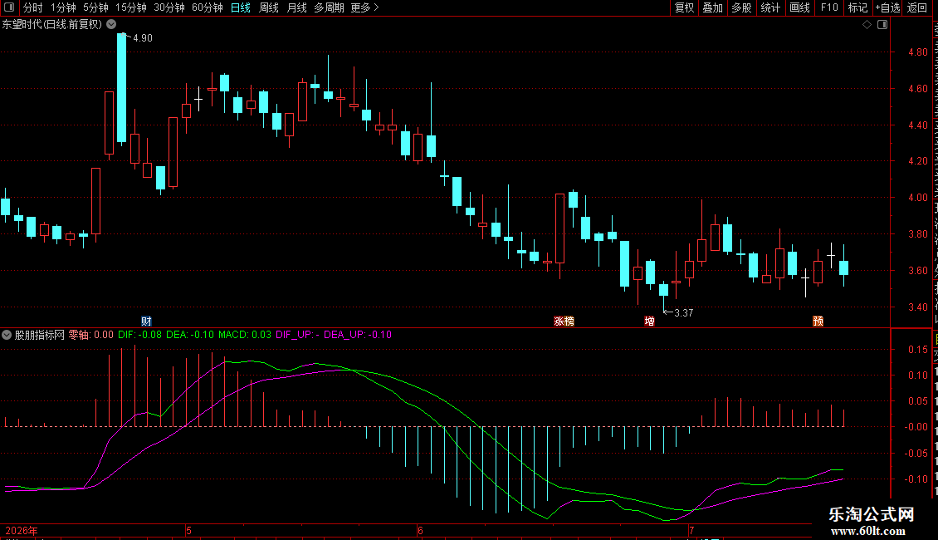Click the 4.80 price axis label
Viewport: 938px width, 540px height.
tap(917, 52)
